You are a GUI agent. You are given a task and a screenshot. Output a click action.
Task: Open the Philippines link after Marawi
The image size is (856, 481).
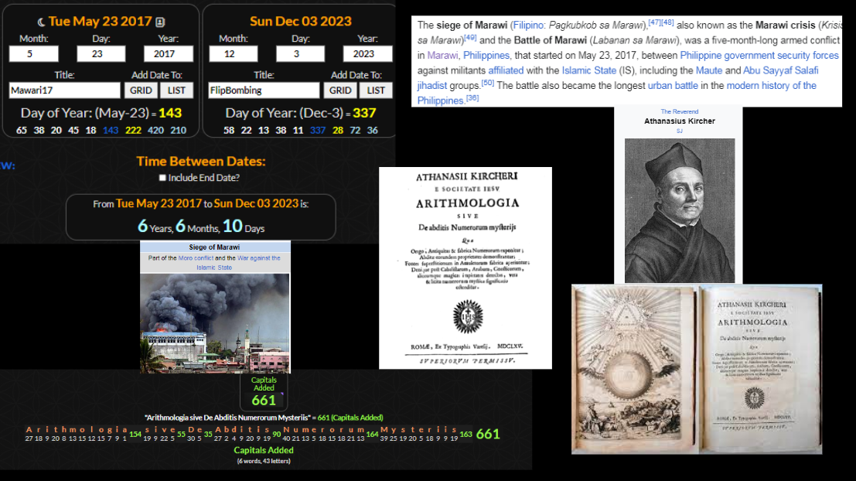(x=486, y=55)
